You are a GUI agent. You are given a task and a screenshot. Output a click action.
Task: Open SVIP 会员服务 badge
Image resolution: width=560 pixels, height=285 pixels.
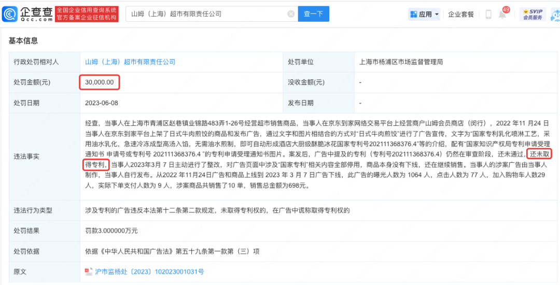(533, 15)
